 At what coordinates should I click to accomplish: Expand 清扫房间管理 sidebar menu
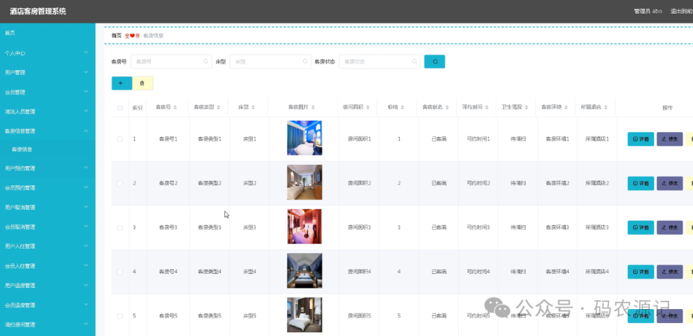tap(47, 324)
